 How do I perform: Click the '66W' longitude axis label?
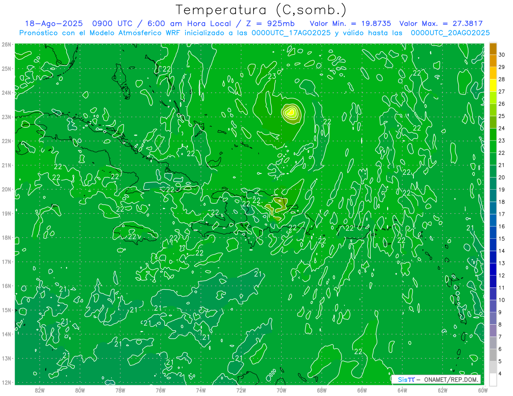point(362,390)
